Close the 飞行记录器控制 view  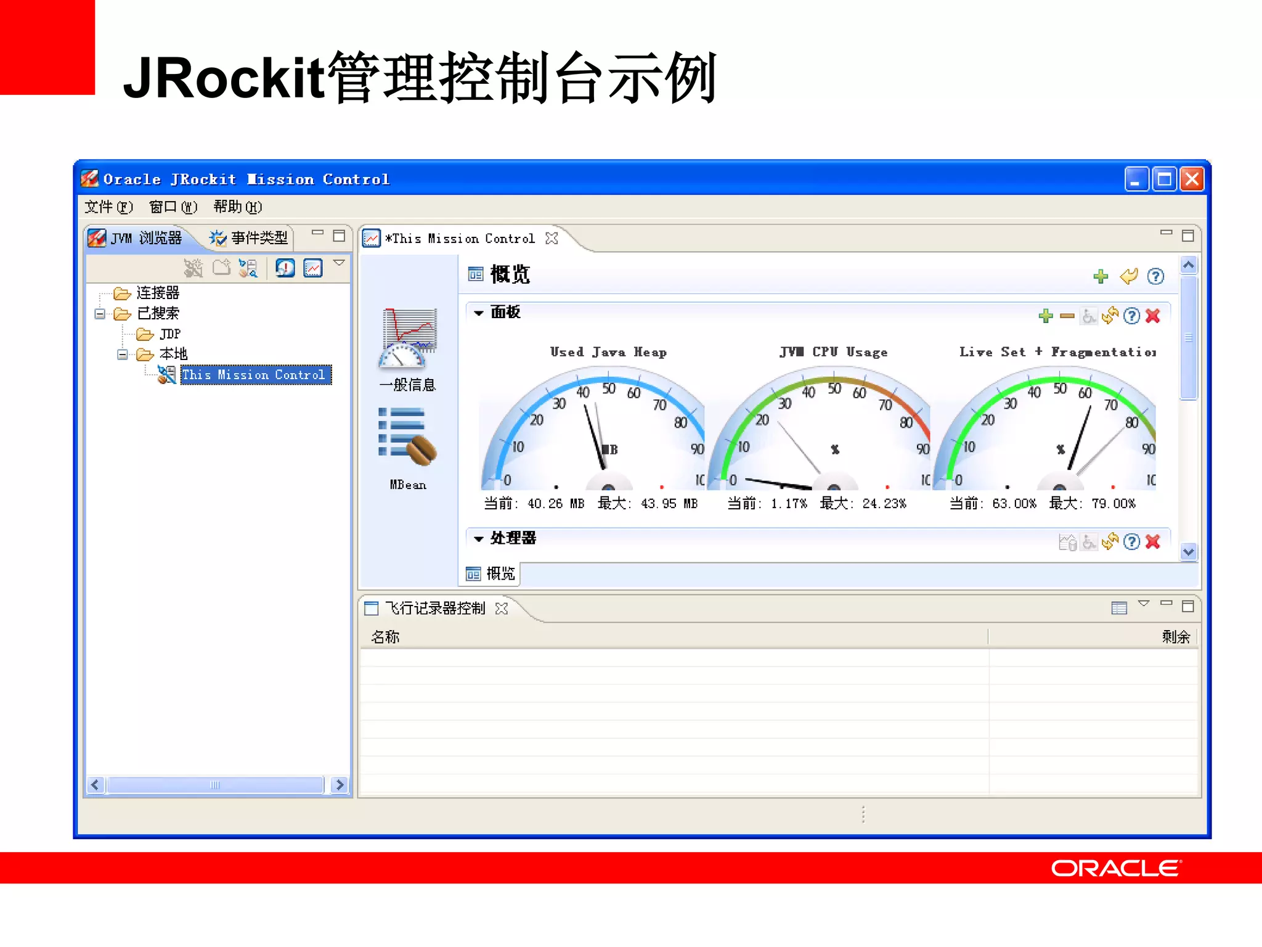click(x=502, y=609)
